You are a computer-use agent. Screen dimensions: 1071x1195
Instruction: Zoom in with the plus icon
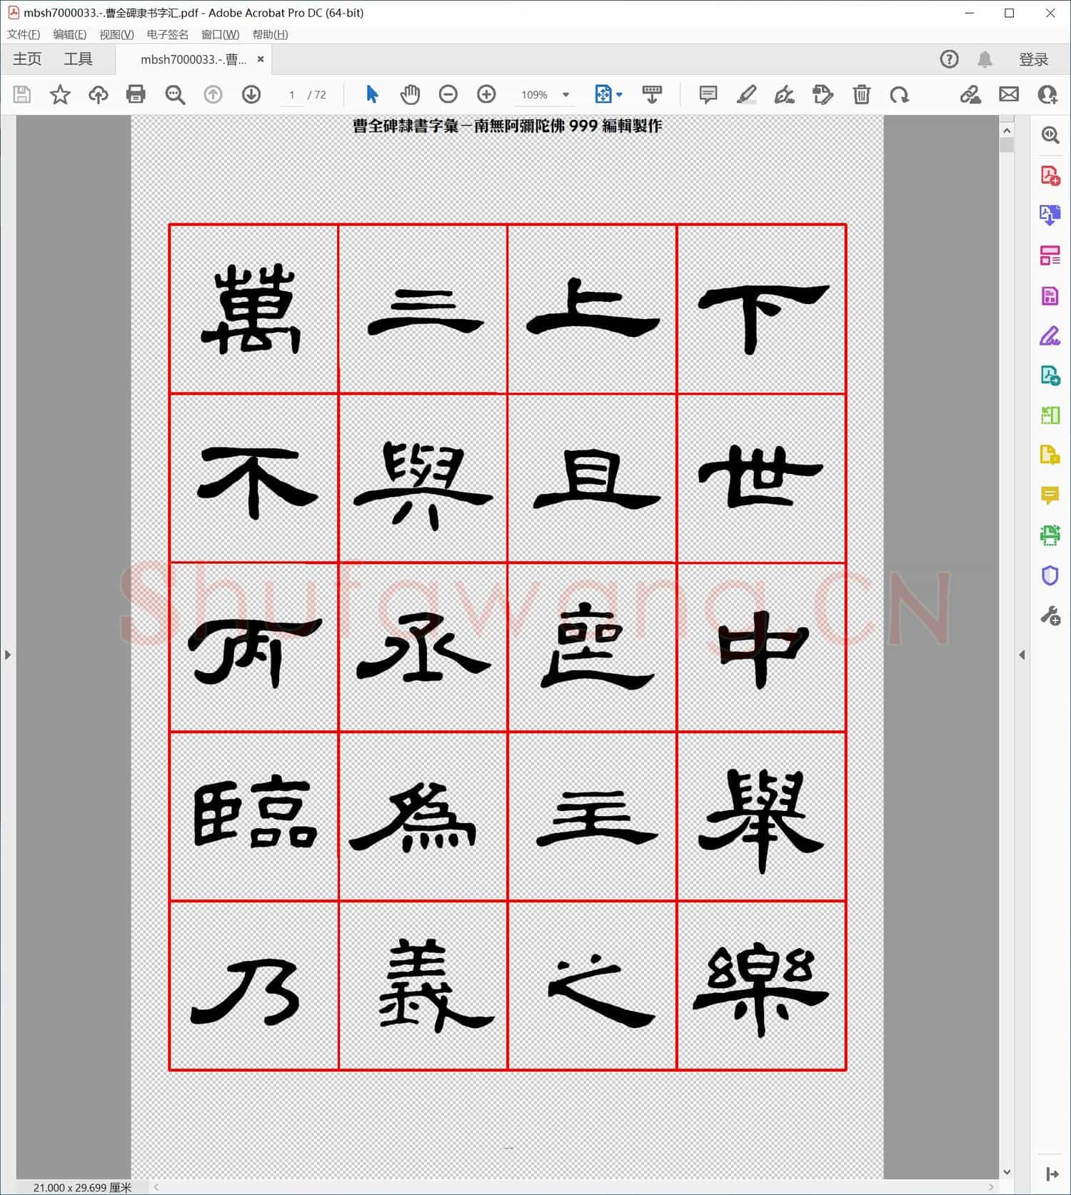click(x=486, y=94)
